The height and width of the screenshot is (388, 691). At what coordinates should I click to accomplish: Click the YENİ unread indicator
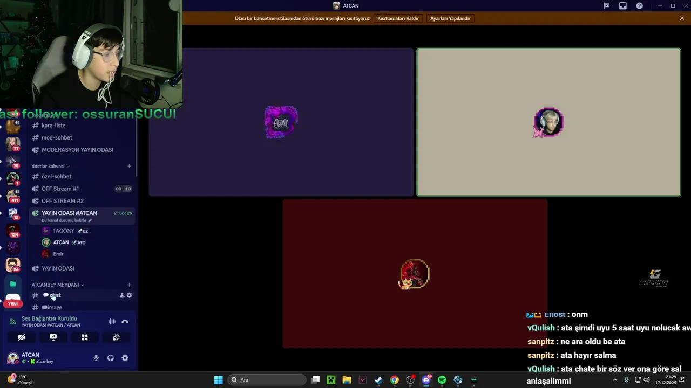(x=13, y=303)
